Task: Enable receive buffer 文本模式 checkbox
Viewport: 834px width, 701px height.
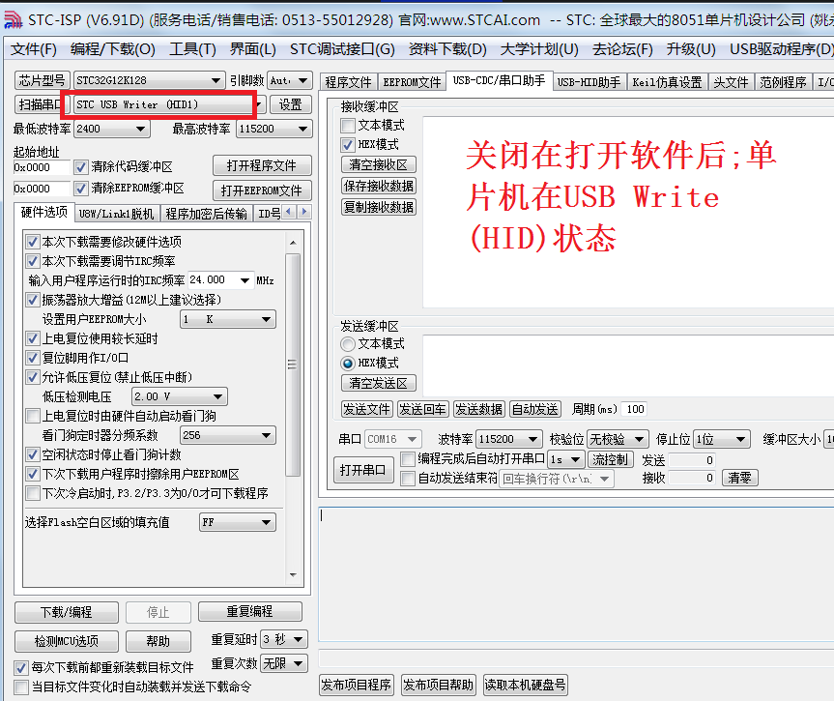Action: point(348,126)
